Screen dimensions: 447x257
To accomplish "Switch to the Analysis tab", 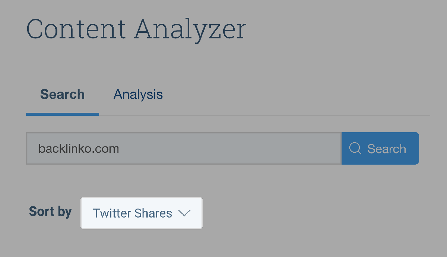I will [x=138, y=94].
